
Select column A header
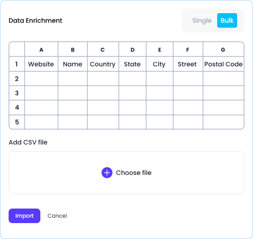coord(41,50)
